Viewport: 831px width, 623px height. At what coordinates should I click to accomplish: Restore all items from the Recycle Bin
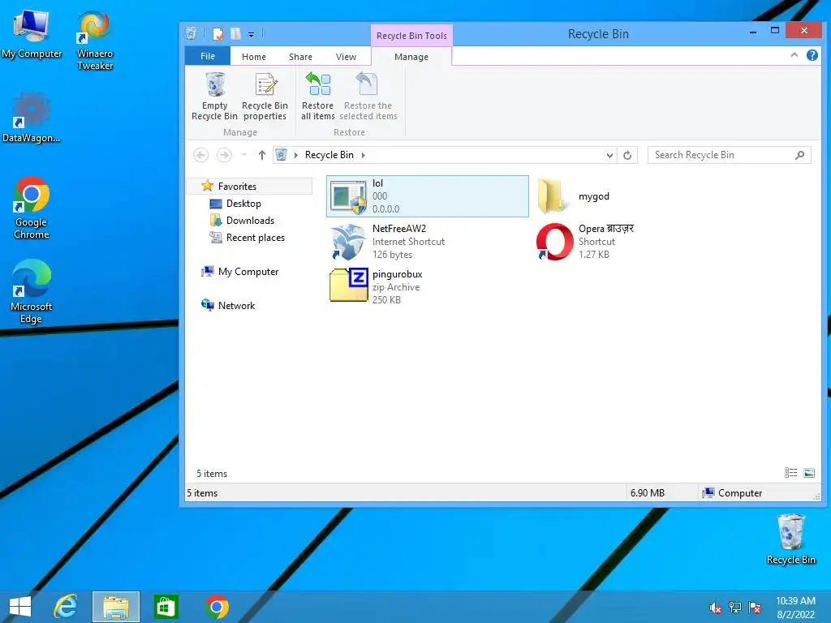coord(318,97)
